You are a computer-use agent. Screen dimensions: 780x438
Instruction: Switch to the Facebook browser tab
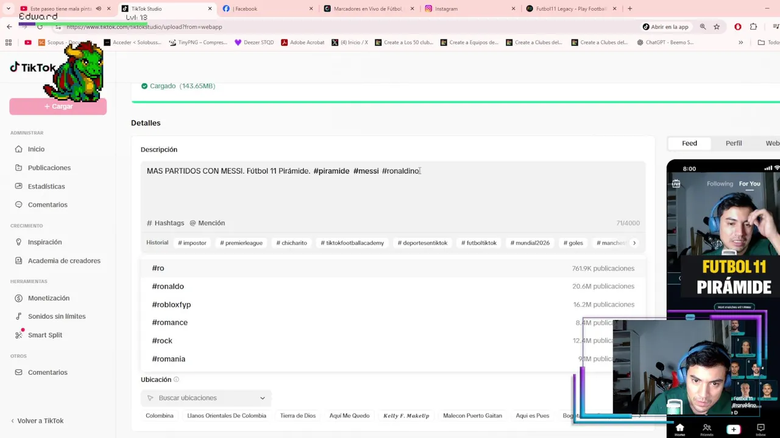266,9
